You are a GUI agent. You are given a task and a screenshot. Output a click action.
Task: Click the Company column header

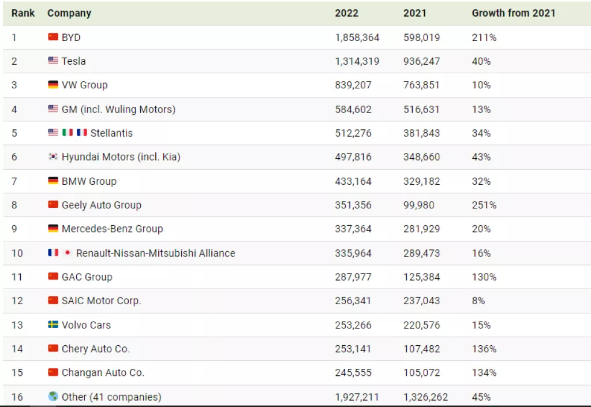(x=69, y=13)
